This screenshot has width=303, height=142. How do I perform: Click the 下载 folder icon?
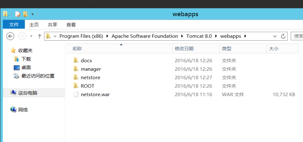pos(17,59)
